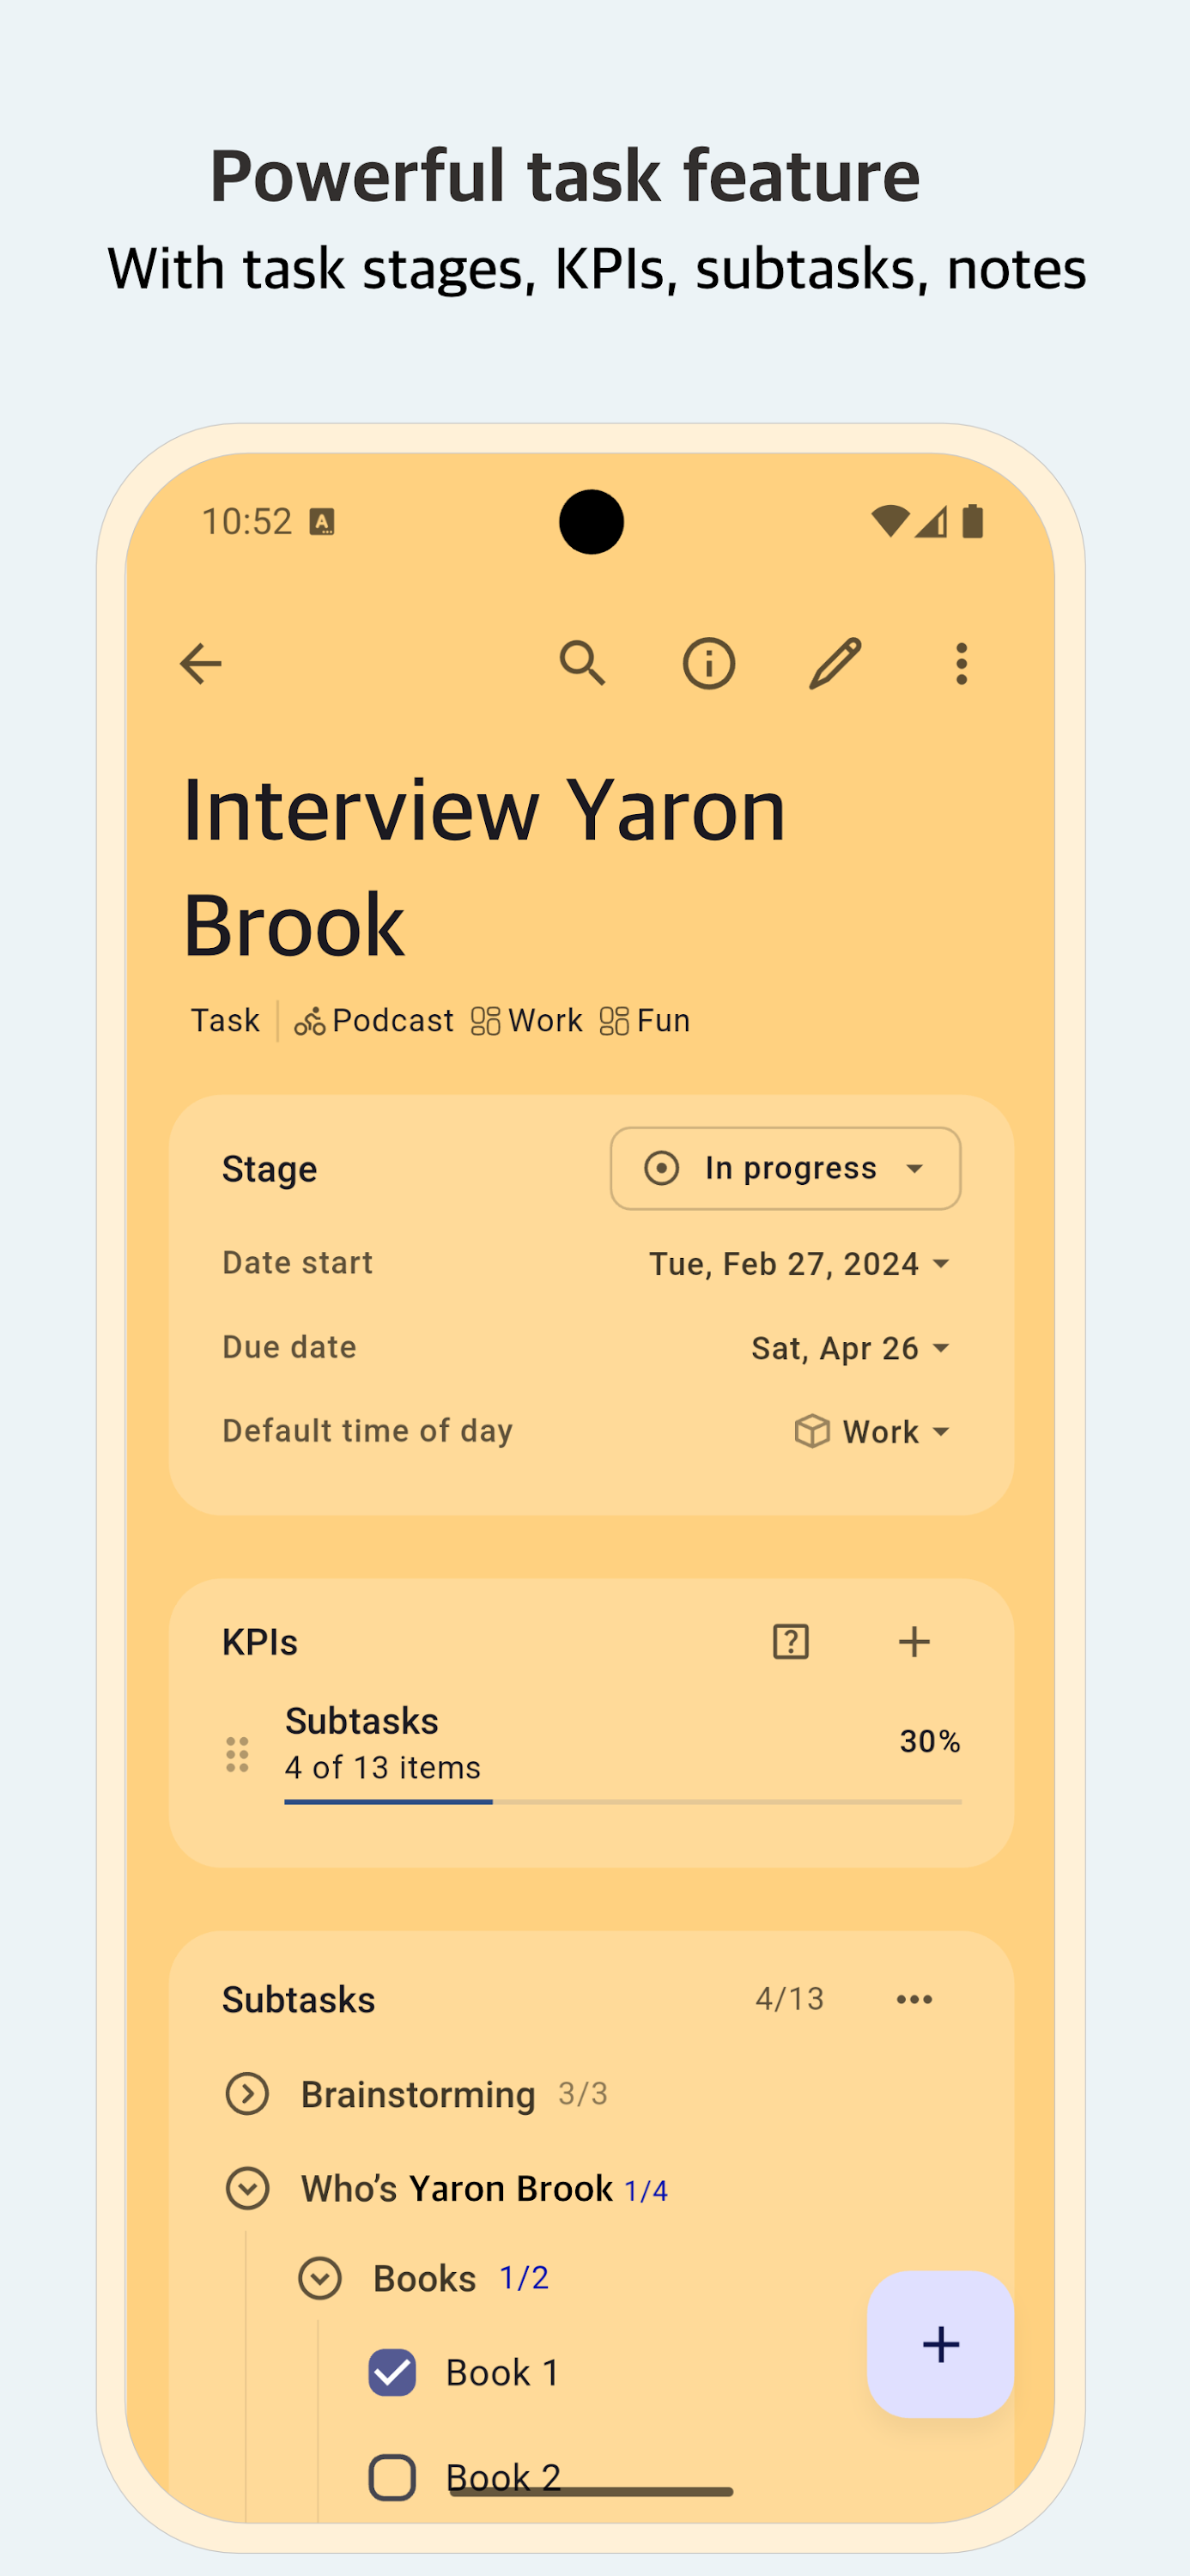The image size is (1190, 2576).
Task: Open search with the magnifier icon
Action: coord(582,663)
